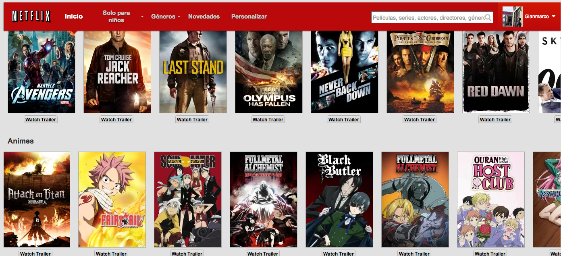561x256 pixels.
Task: Watch Trailer for Ouran Host Club
Action: [x=490, y=253]
